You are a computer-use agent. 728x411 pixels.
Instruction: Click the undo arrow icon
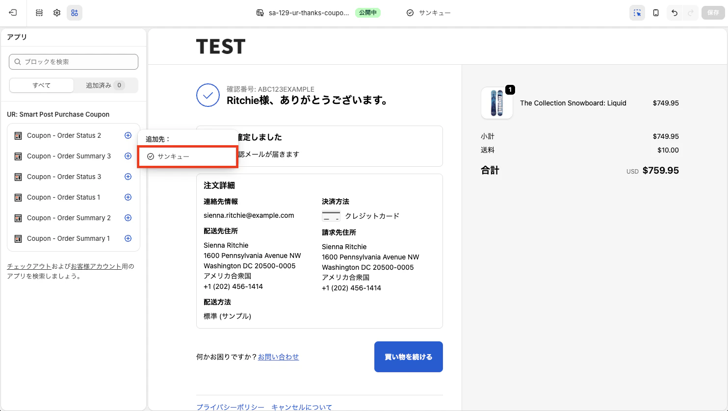pos(675,13)
